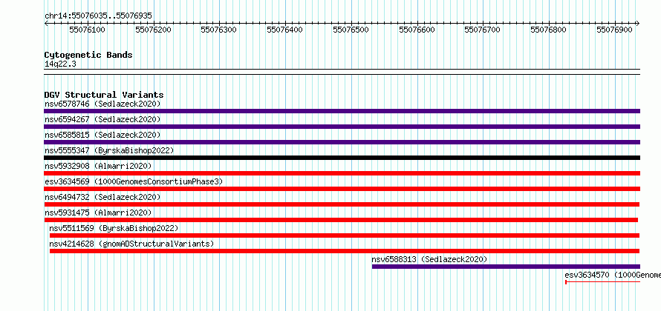Click ruler position 55076800

[x=549, y=30]
